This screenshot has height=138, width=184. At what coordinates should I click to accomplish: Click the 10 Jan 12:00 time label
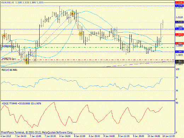pos(168,136)
